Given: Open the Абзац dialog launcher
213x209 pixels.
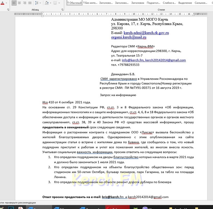Looking at the screenshot, I should pos(62,10).
